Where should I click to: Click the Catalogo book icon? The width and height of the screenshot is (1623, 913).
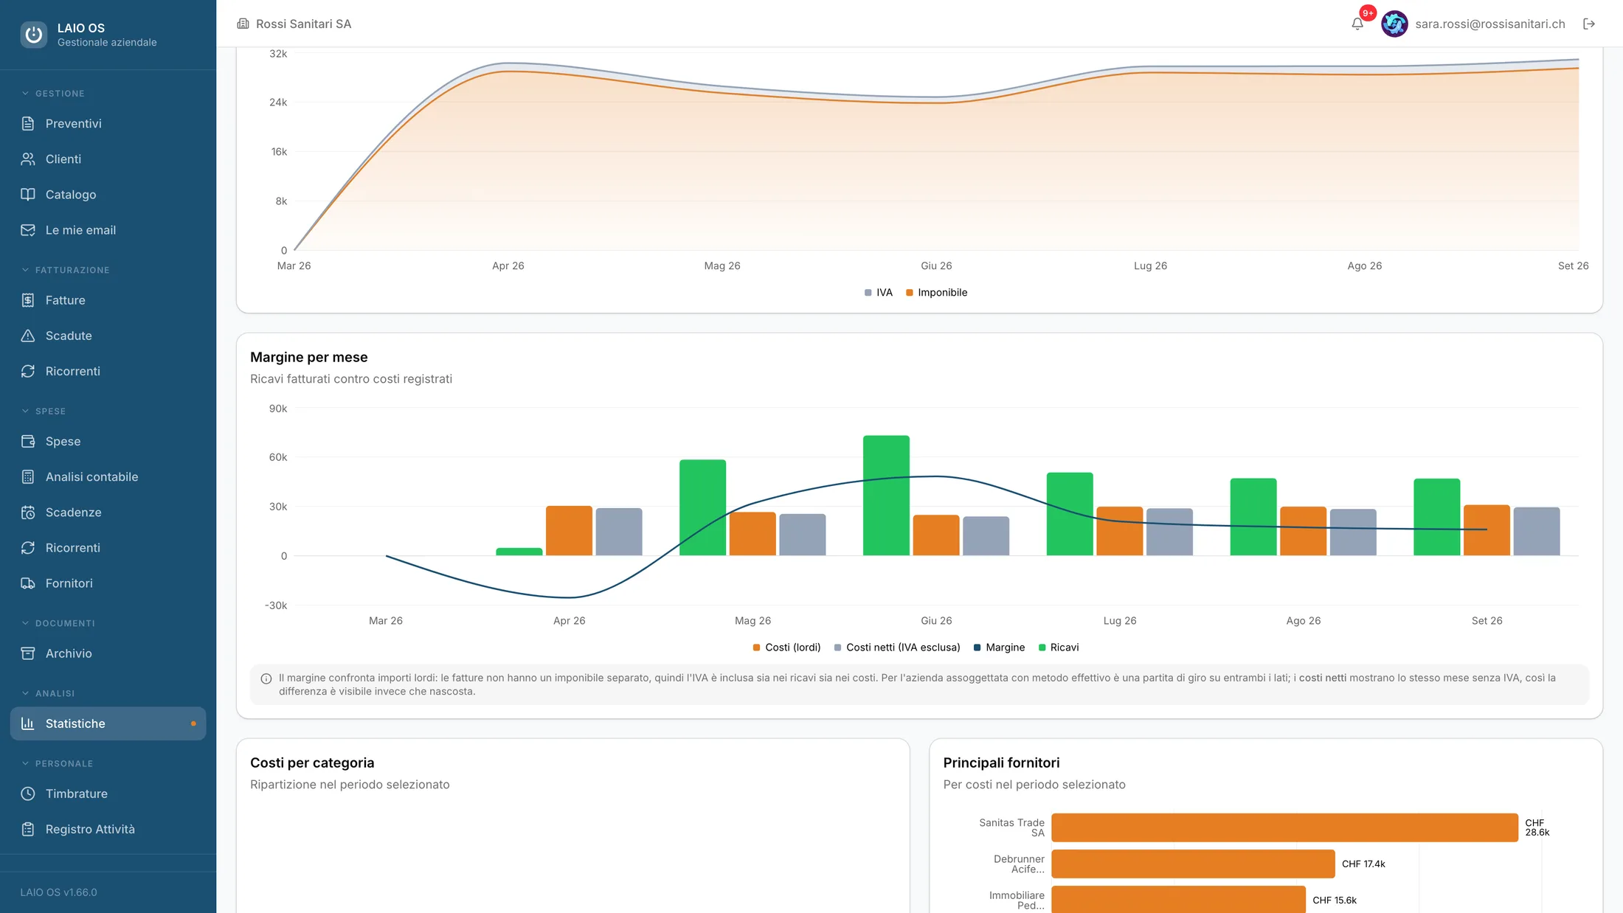pos(28,194)
